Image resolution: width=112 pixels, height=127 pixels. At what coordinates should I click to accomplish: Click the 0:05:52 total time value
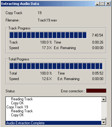(x=98, y=73)
